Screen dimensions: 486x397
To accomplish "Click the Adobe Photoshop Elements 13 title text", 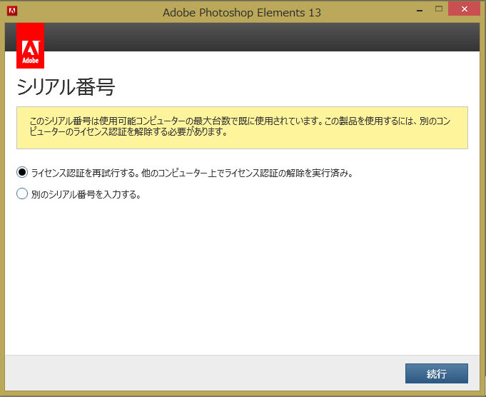I will (x=242, y=13).
